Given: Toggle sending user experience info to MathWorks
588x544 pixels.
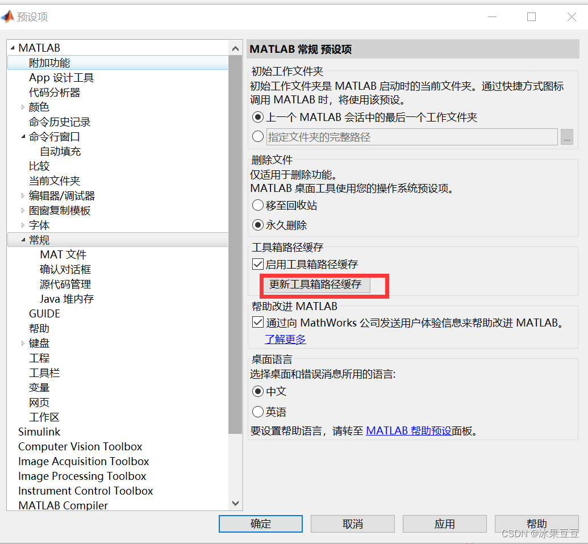Looking at the screenshot, I should click(257, 323).
